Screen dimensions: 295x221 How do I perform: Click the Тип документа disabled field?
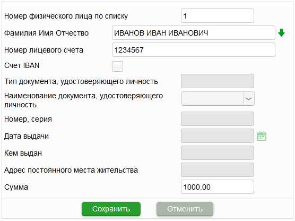tap(218, 81)
